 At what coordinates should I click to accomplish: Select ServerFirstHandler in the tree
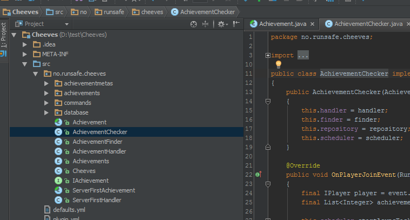97,200
